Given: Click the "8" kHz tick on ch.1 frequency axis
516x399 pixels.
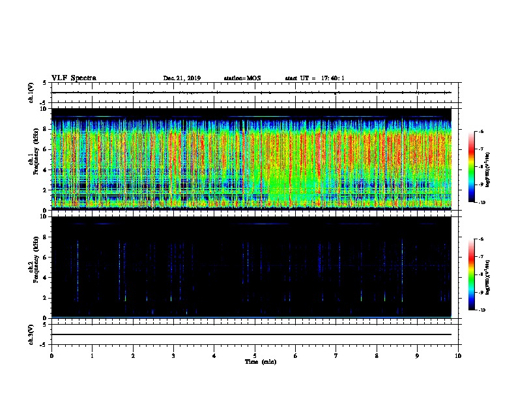Looking at the screenshot, I should point(46,129).
